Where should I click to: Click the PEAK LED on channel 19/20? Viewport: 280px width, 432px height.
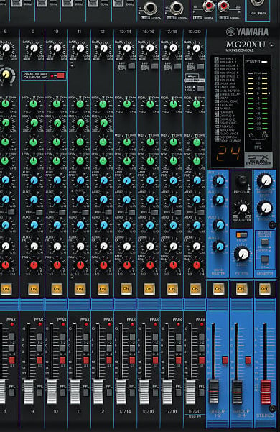(202, 324)
